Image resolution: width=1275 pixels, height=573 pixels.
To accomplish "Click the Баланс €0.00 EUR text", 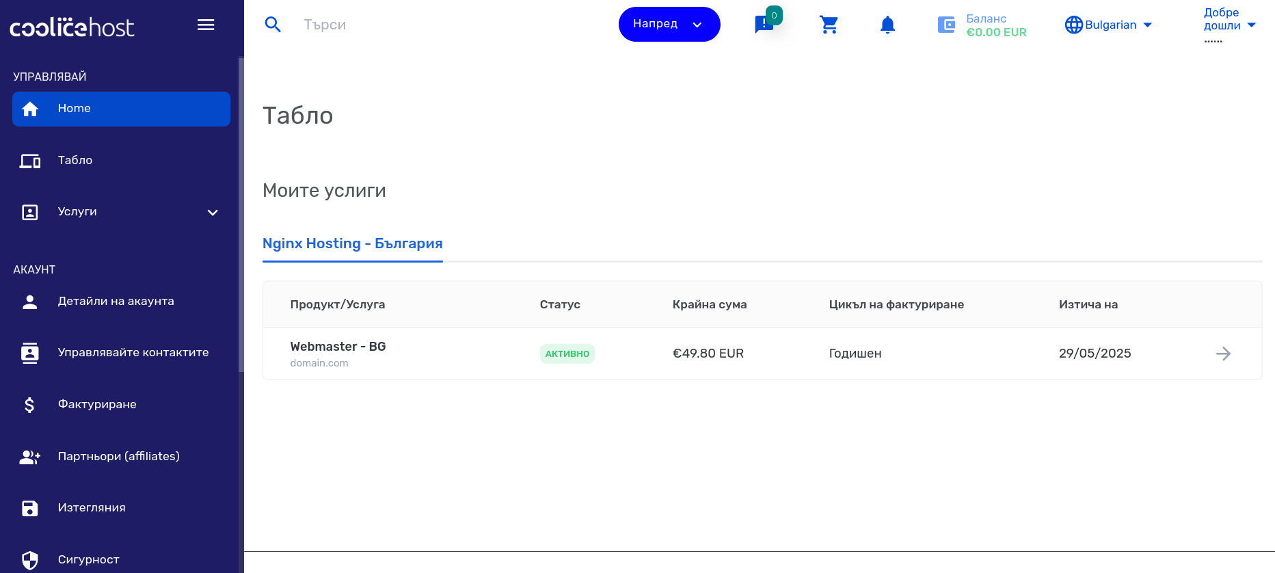I will click(996, 25).
